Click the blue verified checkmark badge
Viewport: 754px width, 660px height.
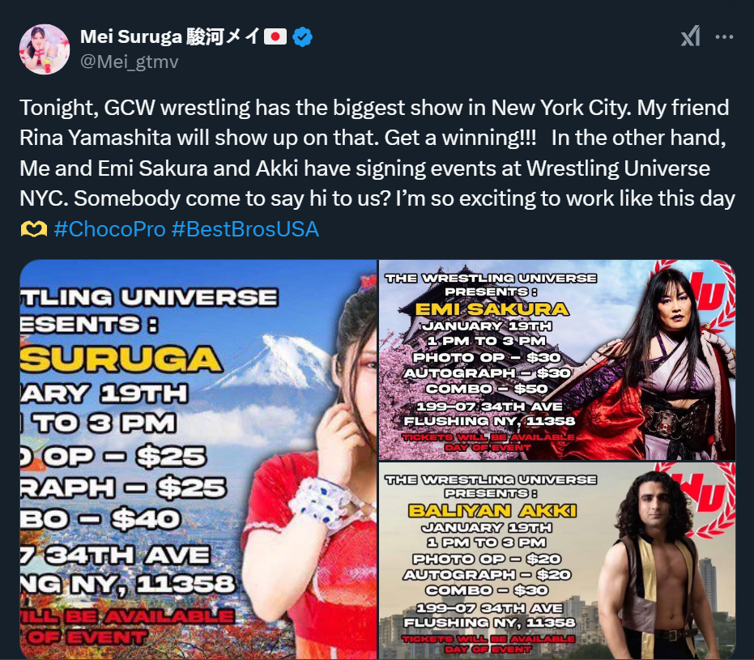pyautogui.click(x=302, y=37)
